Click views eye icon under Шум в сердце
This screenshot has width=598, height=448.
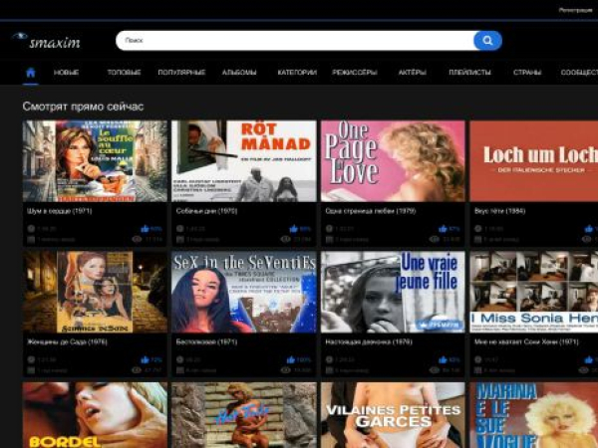click(x=138, y=240)
